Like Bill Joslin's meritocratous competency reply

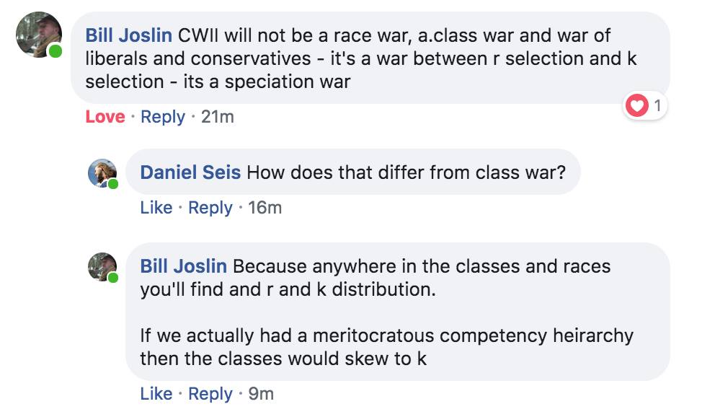coord(156,394)
